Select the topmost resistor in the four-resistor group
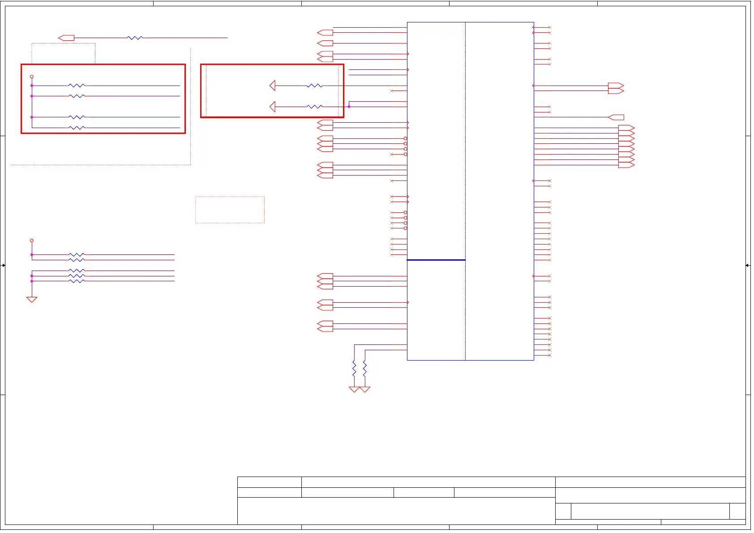The width and height of the screenshot is (754, 533). point(77,86)
